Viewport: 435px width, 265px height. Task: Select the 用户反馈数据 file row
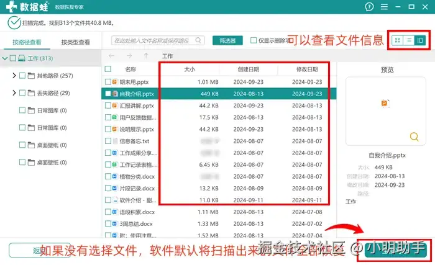point(219,117)
